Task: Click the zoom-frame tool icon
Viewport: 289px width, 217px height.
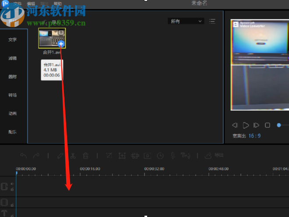Action: tap(122, 156)
